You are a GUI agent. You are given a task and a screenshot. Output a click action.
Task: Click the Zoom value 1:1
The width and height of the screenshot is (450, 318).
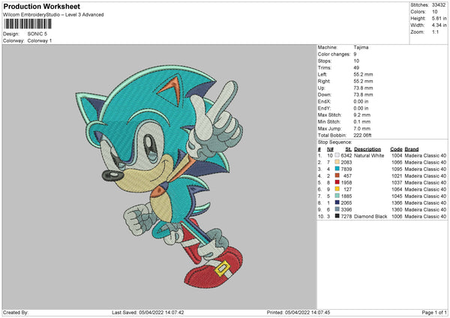[x=435, y=33]
